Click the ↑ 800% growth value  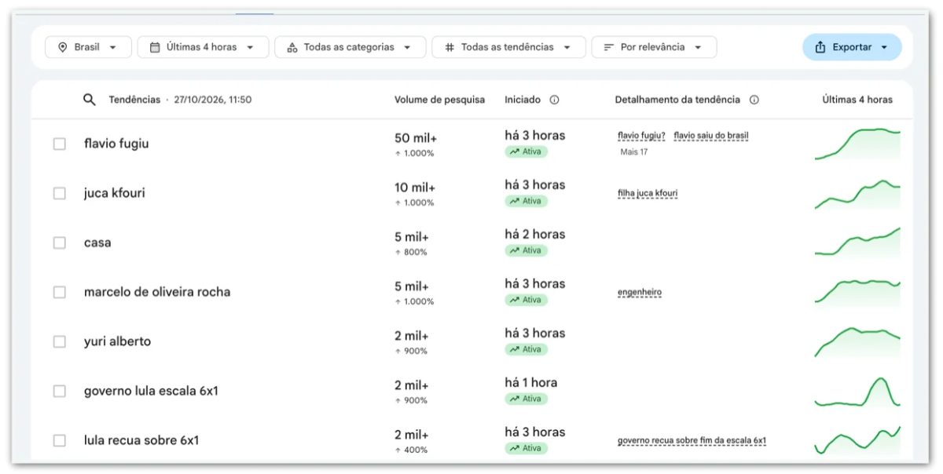click(411, 252)
